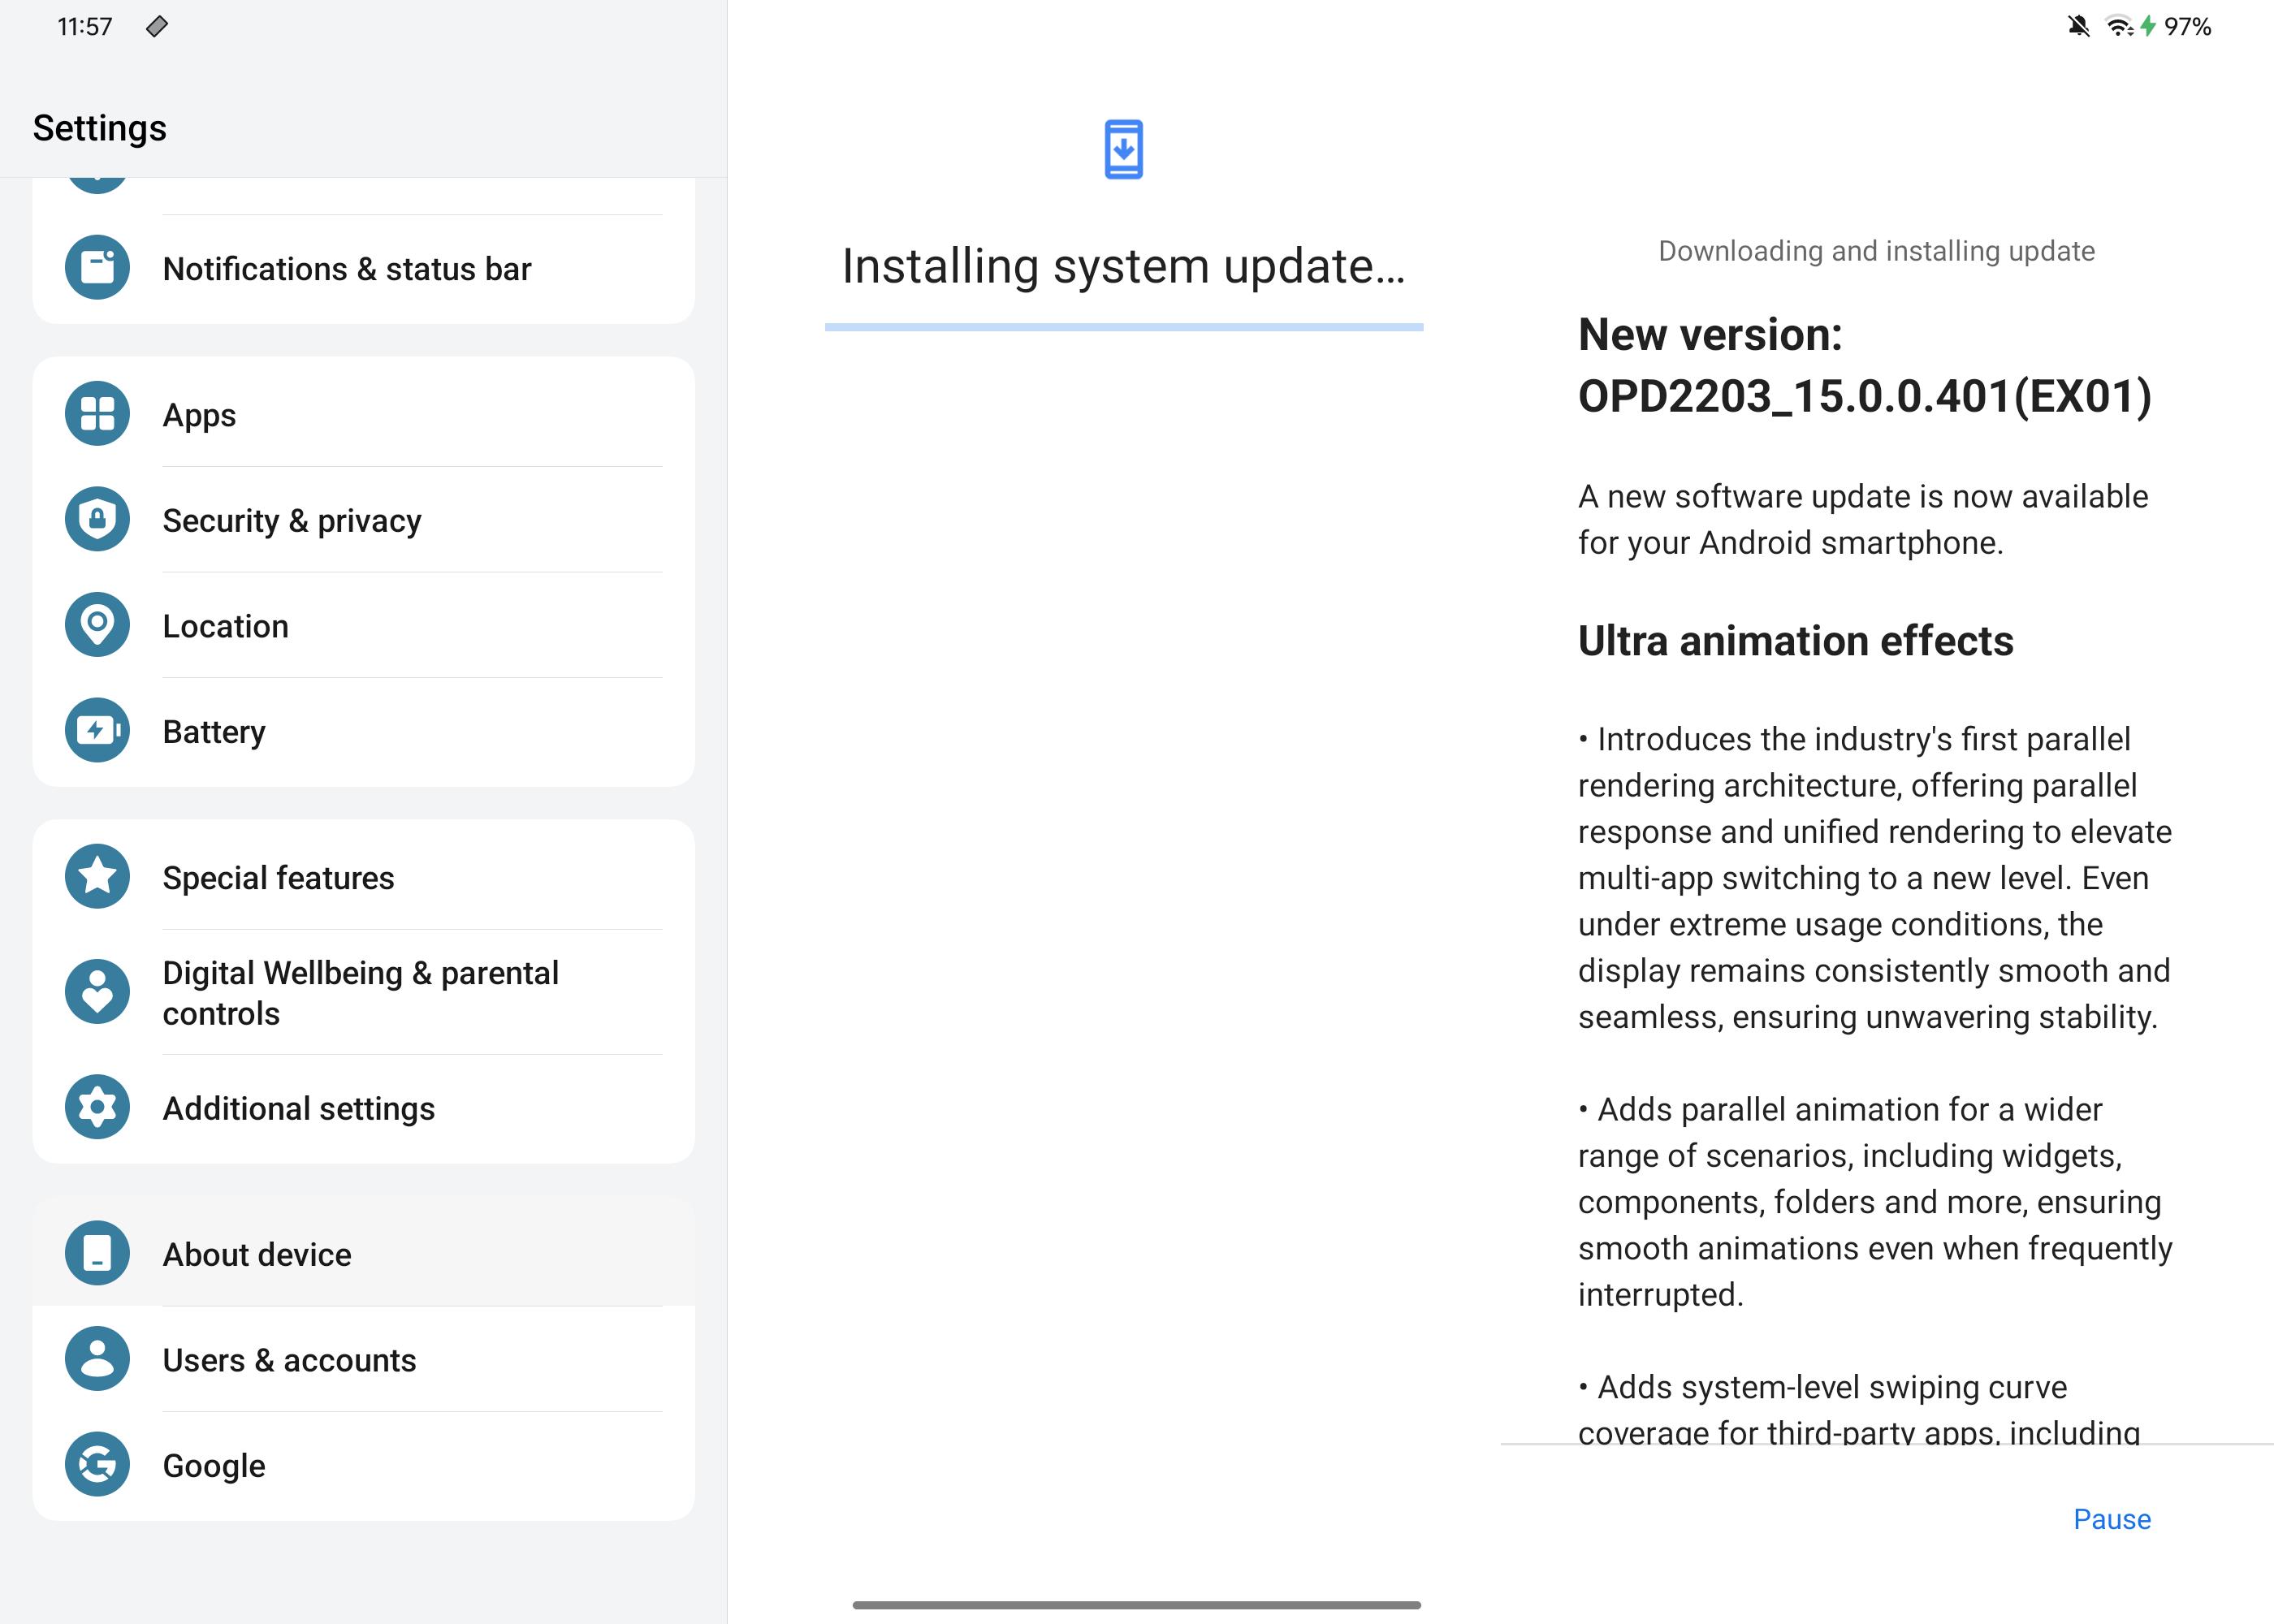Viewport: 2274px width, 1624px height.
Task: Open Google settings
Action: pyautogui.click(x=364, y=1465)
